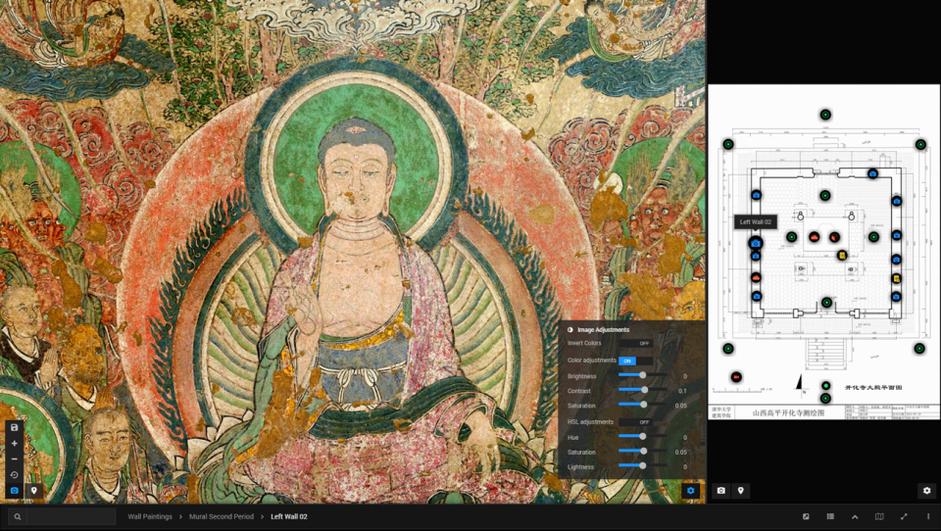Click location pin icon under the floor plan panel
This screenshot has width=941, height=531.
tap(741, 490)
